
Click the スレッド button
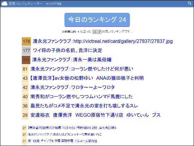pyautogui.click(x=97, y=32)
